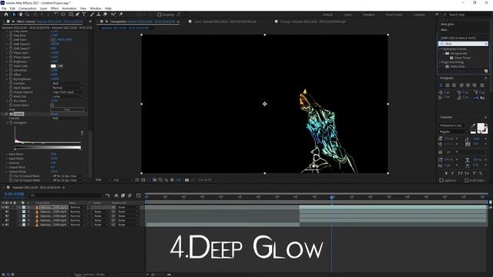
Task: Switch to the Learn workspace
Action: (347, 15)
